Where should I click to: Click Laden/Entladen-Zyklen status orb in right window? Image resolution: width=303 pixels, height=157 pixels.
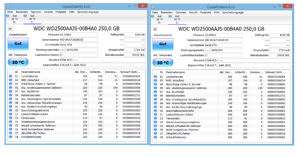coord(155,114)
